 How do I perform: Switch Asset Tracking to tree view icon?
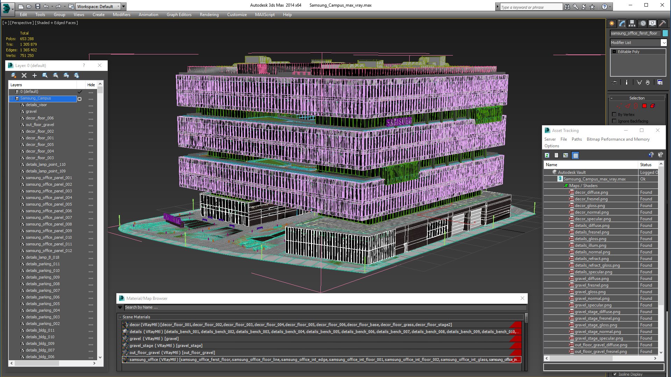pos(565,155)
